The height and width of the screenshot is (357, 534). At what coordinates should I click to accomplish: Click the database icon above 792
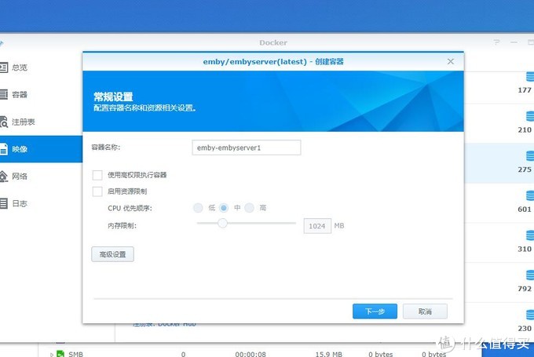pos(530,275)
